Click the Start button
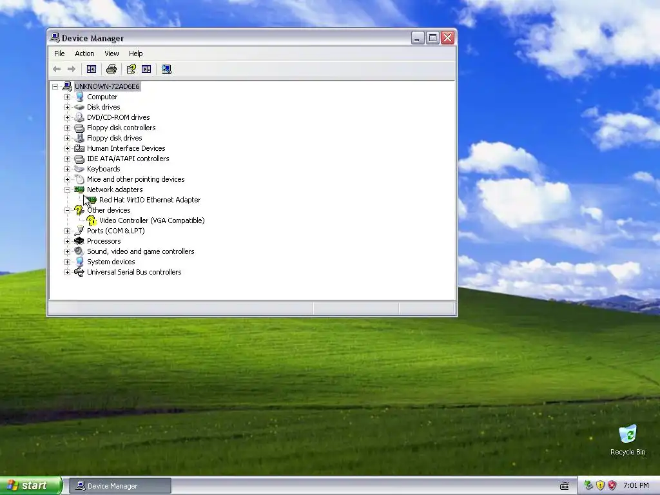Screen dimensions: 660x495 (30, 485)
